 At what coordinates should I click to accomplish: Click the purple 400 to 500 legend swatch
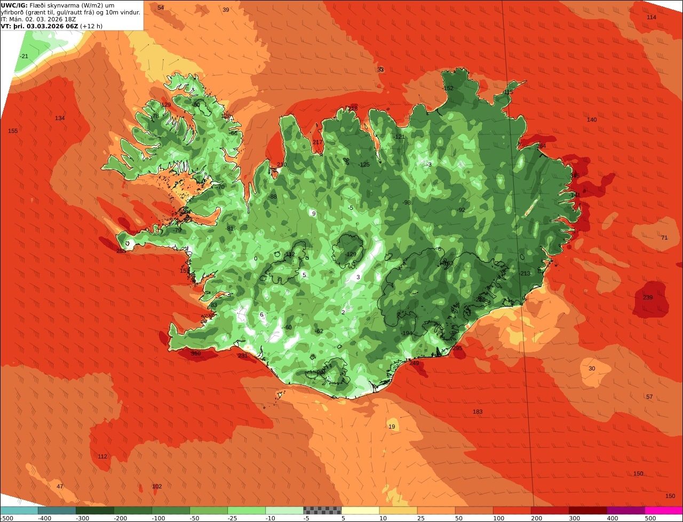point(625,510)
